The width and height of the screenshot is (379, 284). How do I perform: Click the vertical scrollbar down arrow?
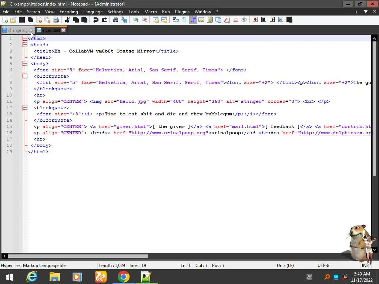(x=374, y=250)
